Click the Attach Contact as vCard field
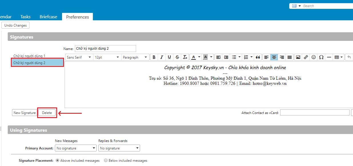Screen dimensions: 353x166 pyautogui.click(x=315, y=113)
